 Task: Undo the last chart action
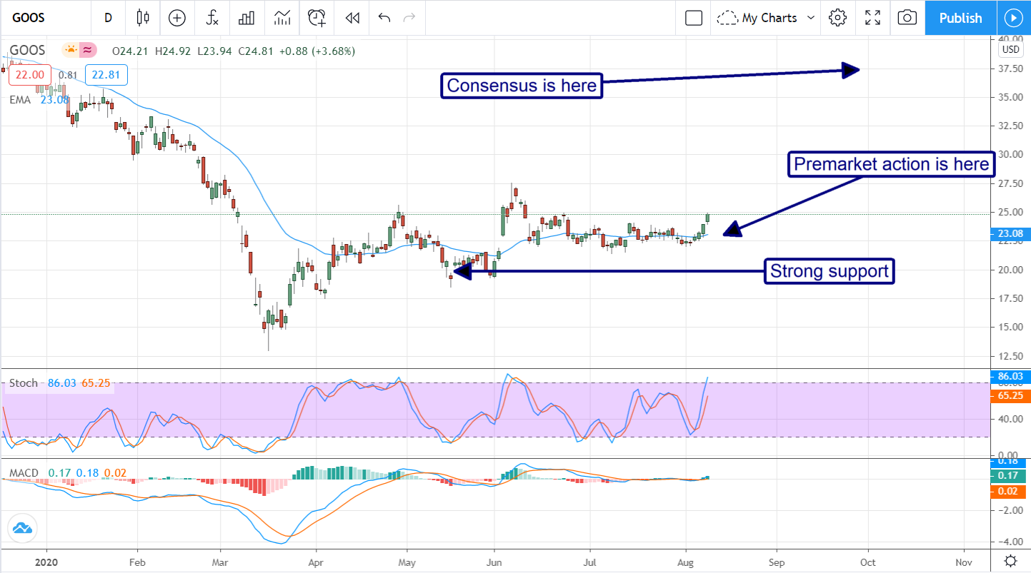(384, 18)
